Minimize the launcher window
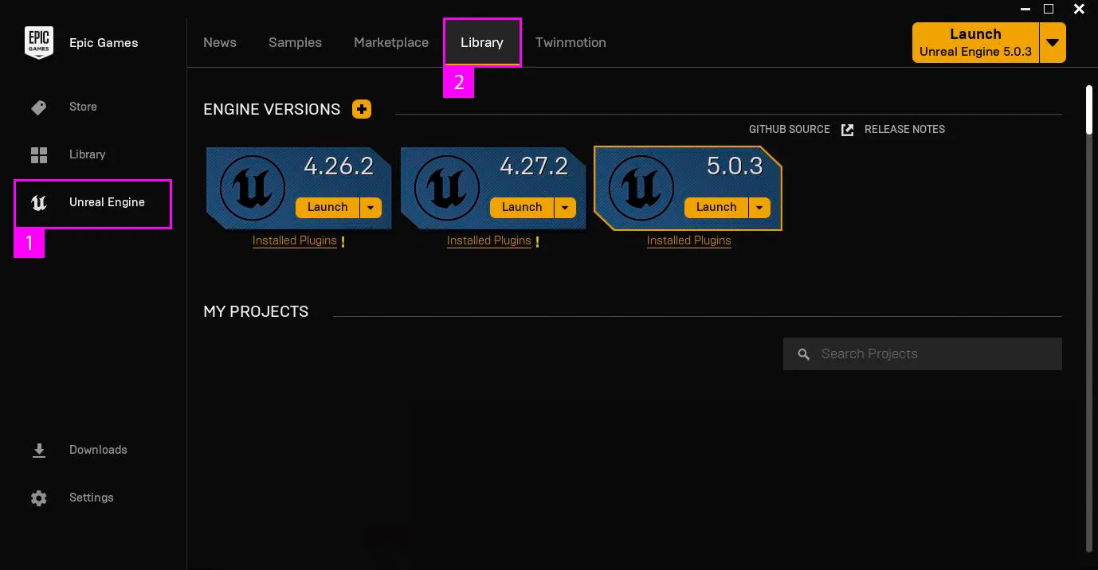This screenshot has width=1098, height=570. [x=1024, y=9]
